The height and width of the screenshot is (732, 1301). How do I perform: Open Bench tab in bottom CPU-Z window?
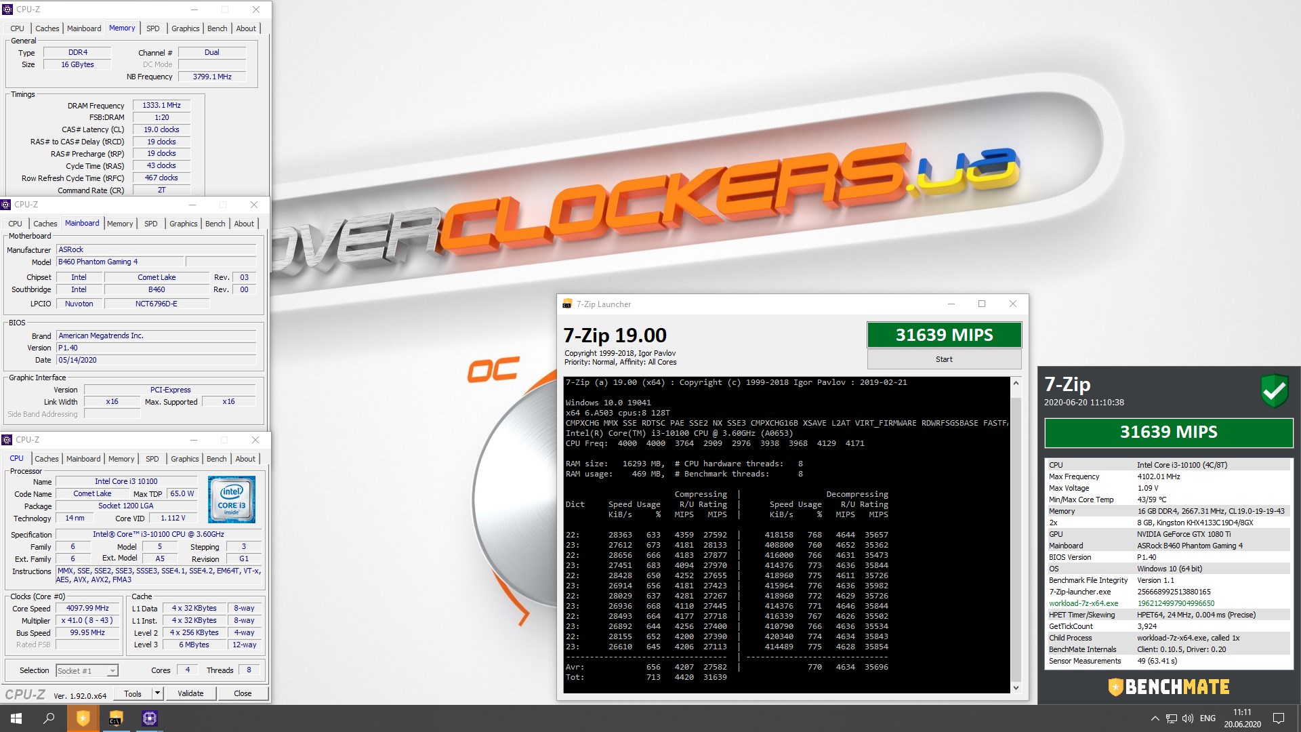pos(217,459)
